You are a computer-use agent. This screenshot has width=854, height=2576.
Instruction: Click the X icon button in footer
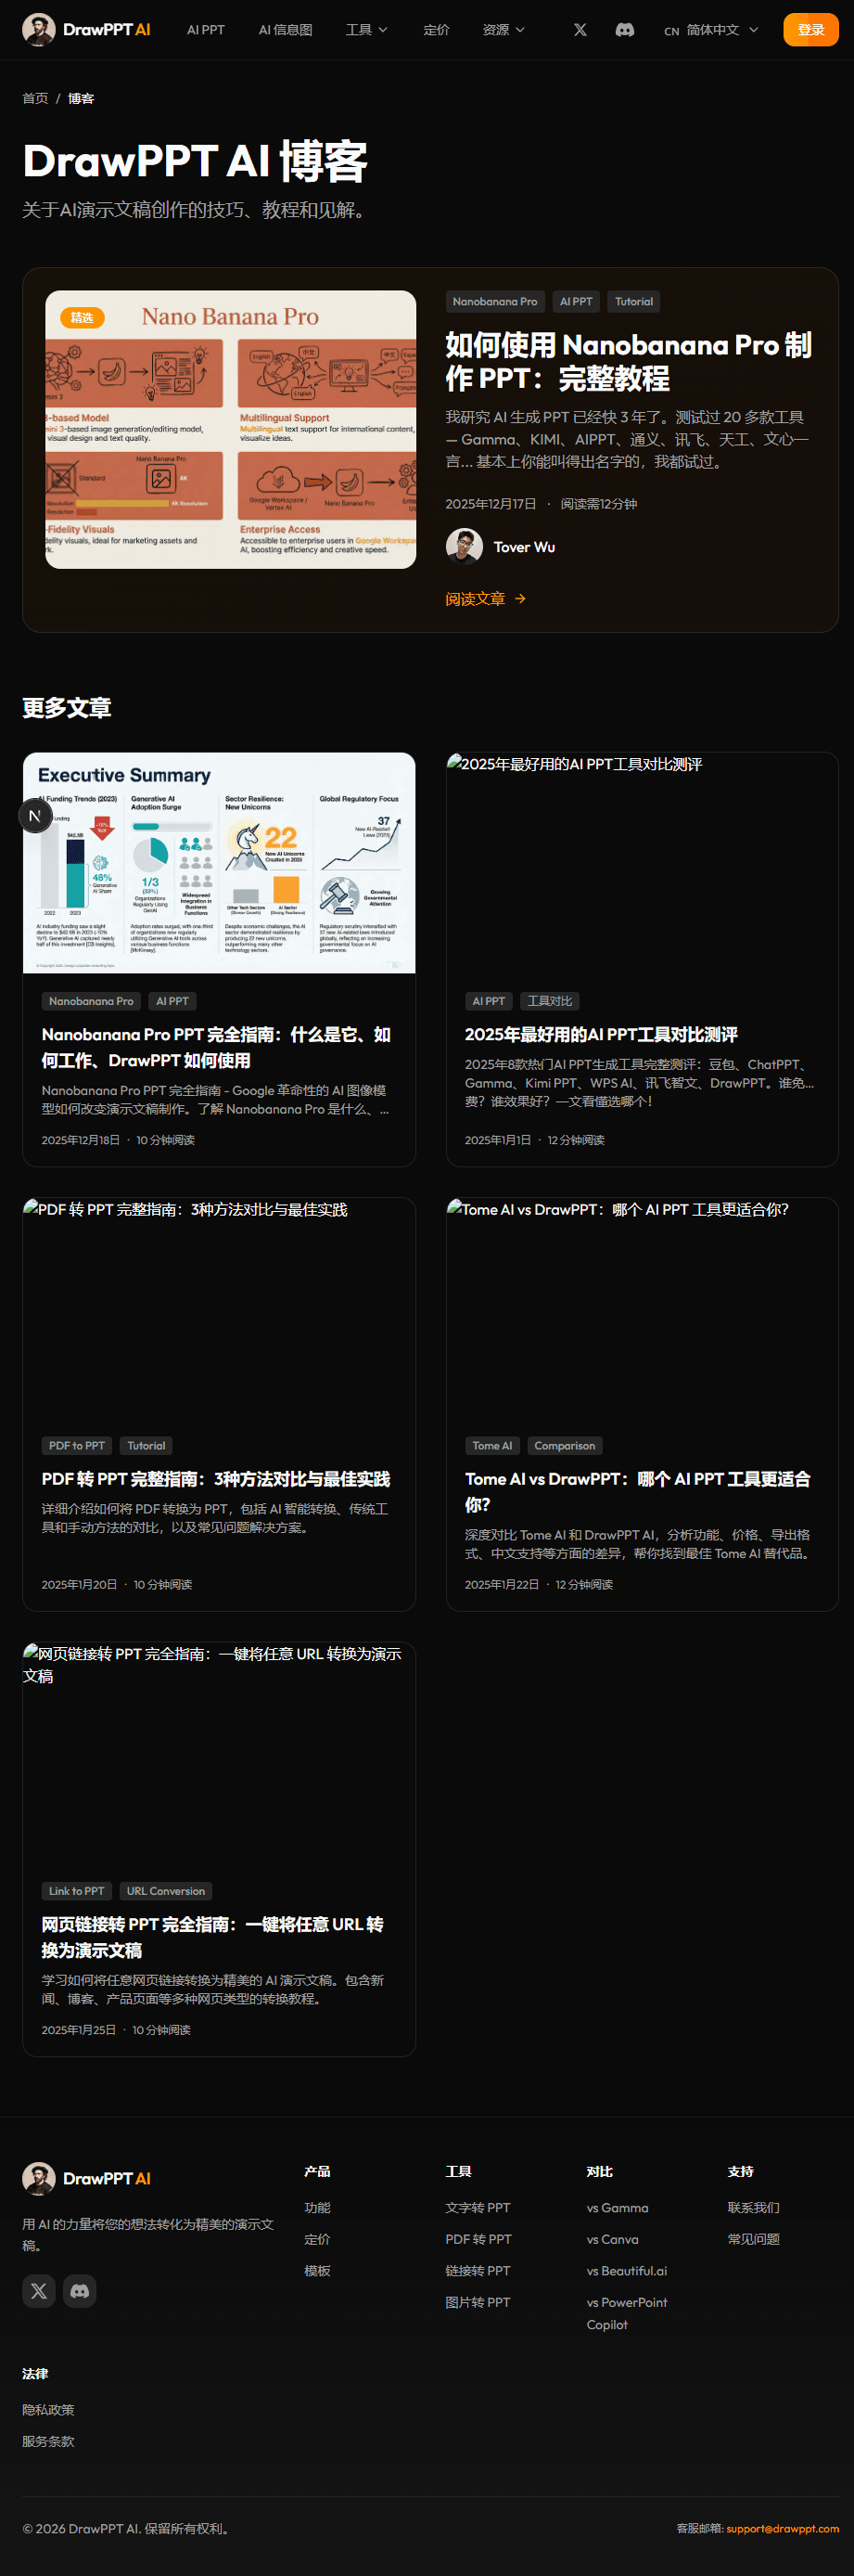39,2290
